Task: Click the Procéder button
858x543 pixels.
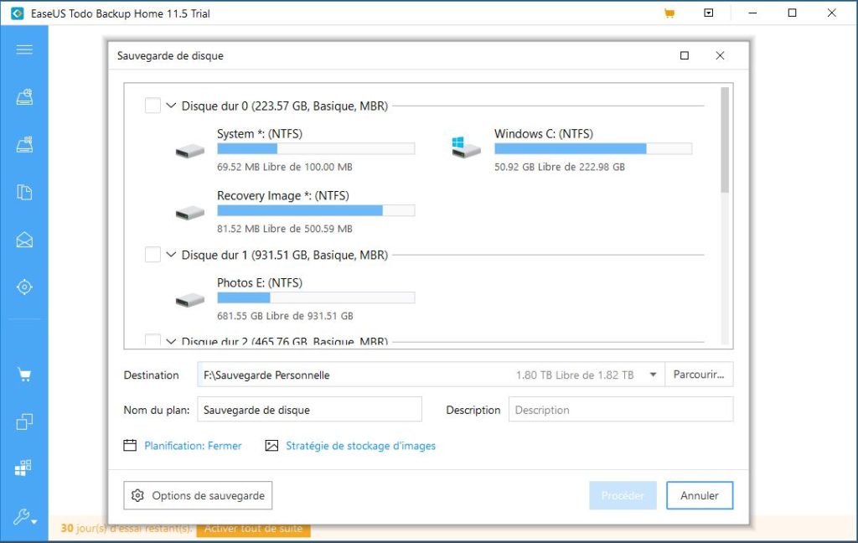Action: [x=623, y=495]
